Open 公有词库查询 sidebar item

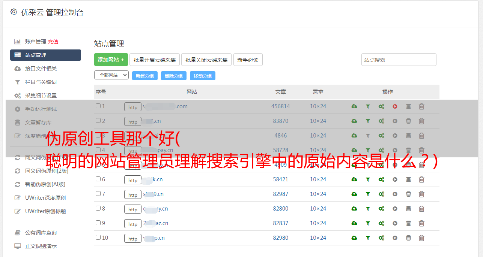pyautogui.click(x=41, y=233)
